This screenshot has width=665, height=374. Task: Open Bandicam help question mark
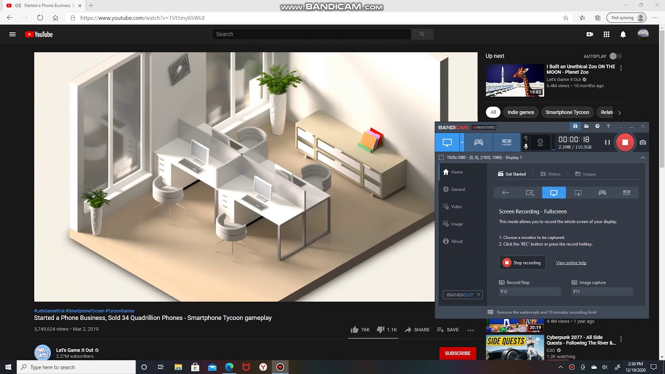click(608, 126)
